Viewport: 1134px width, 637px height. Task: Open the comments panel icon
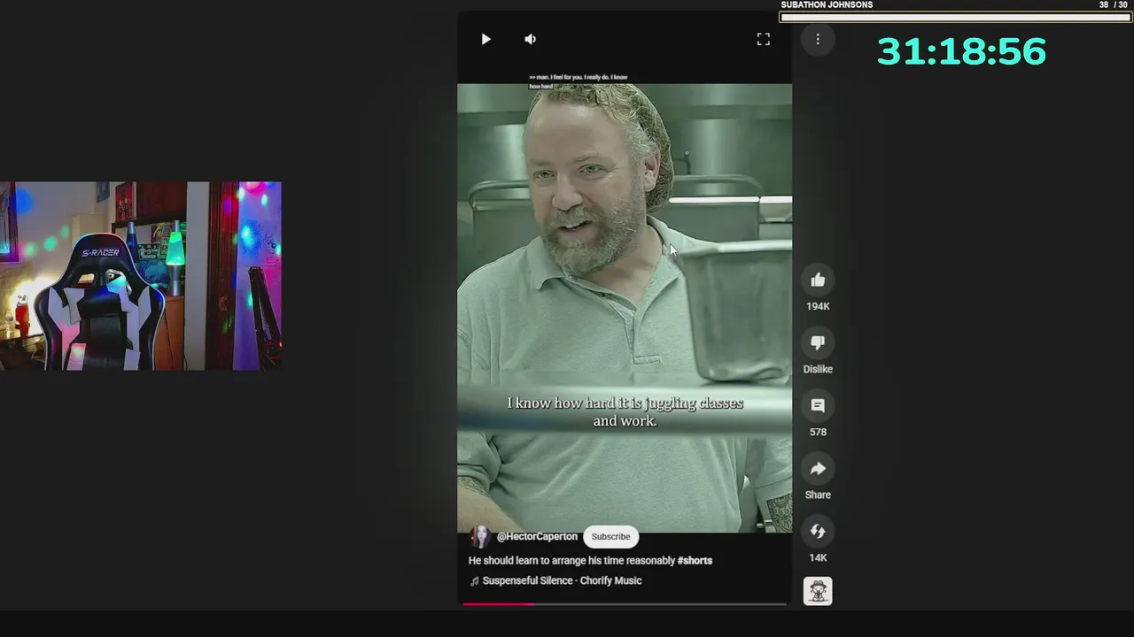tap(818, 406)
